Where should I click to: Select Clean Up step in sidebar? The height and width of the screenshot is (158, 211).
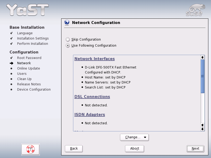point(24,79)
